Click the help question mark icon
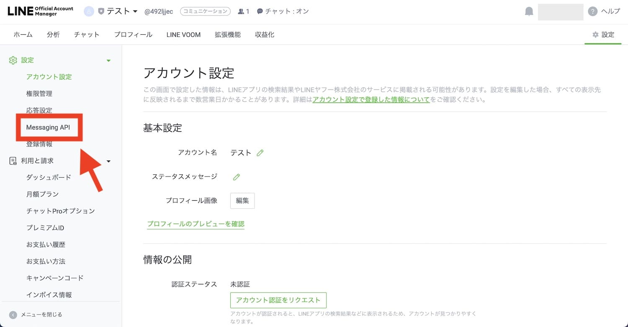Screen dimensions: 628x327 click(592, 11)
